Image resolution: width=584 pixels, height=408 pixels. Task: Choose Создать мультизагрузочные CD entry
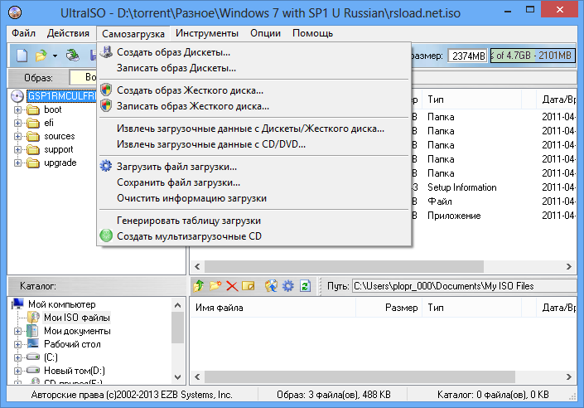tap(254, 236)
